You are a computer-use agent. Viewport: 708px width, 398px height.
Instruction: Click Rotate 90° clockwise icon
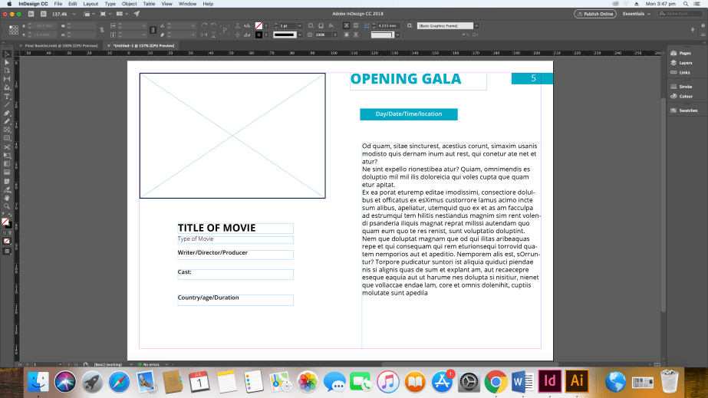(x=204, y=26)
